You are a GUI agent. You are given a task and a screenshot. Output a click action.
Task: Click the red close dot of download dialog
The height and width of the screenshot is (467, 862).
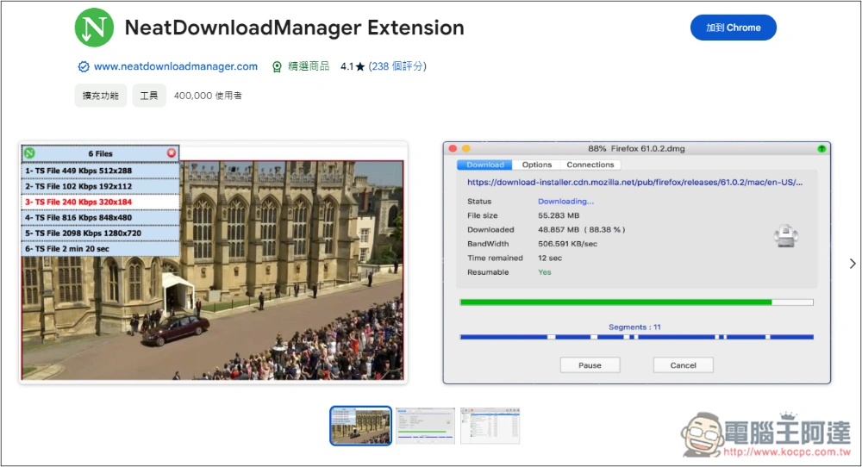click(453, 148)
